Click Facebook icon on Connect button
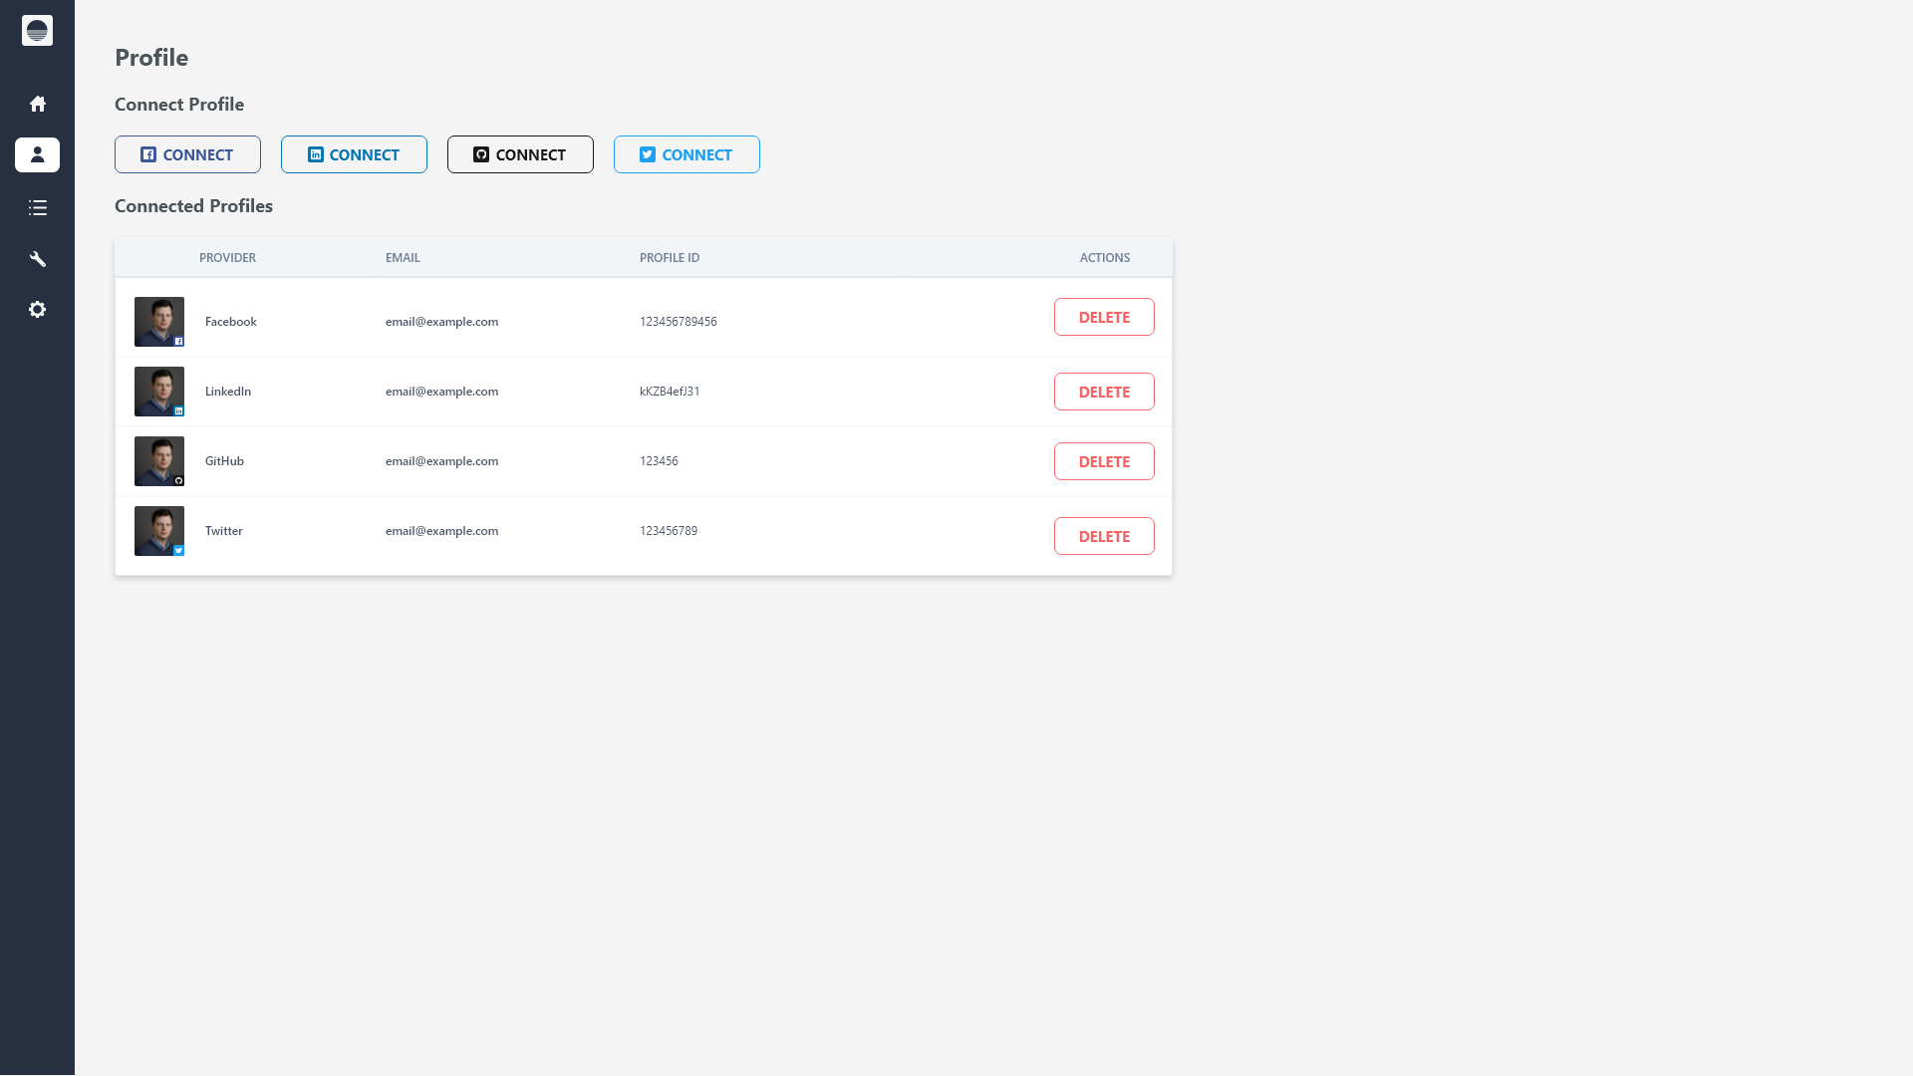1913x1076 pixels. [148, 154]
